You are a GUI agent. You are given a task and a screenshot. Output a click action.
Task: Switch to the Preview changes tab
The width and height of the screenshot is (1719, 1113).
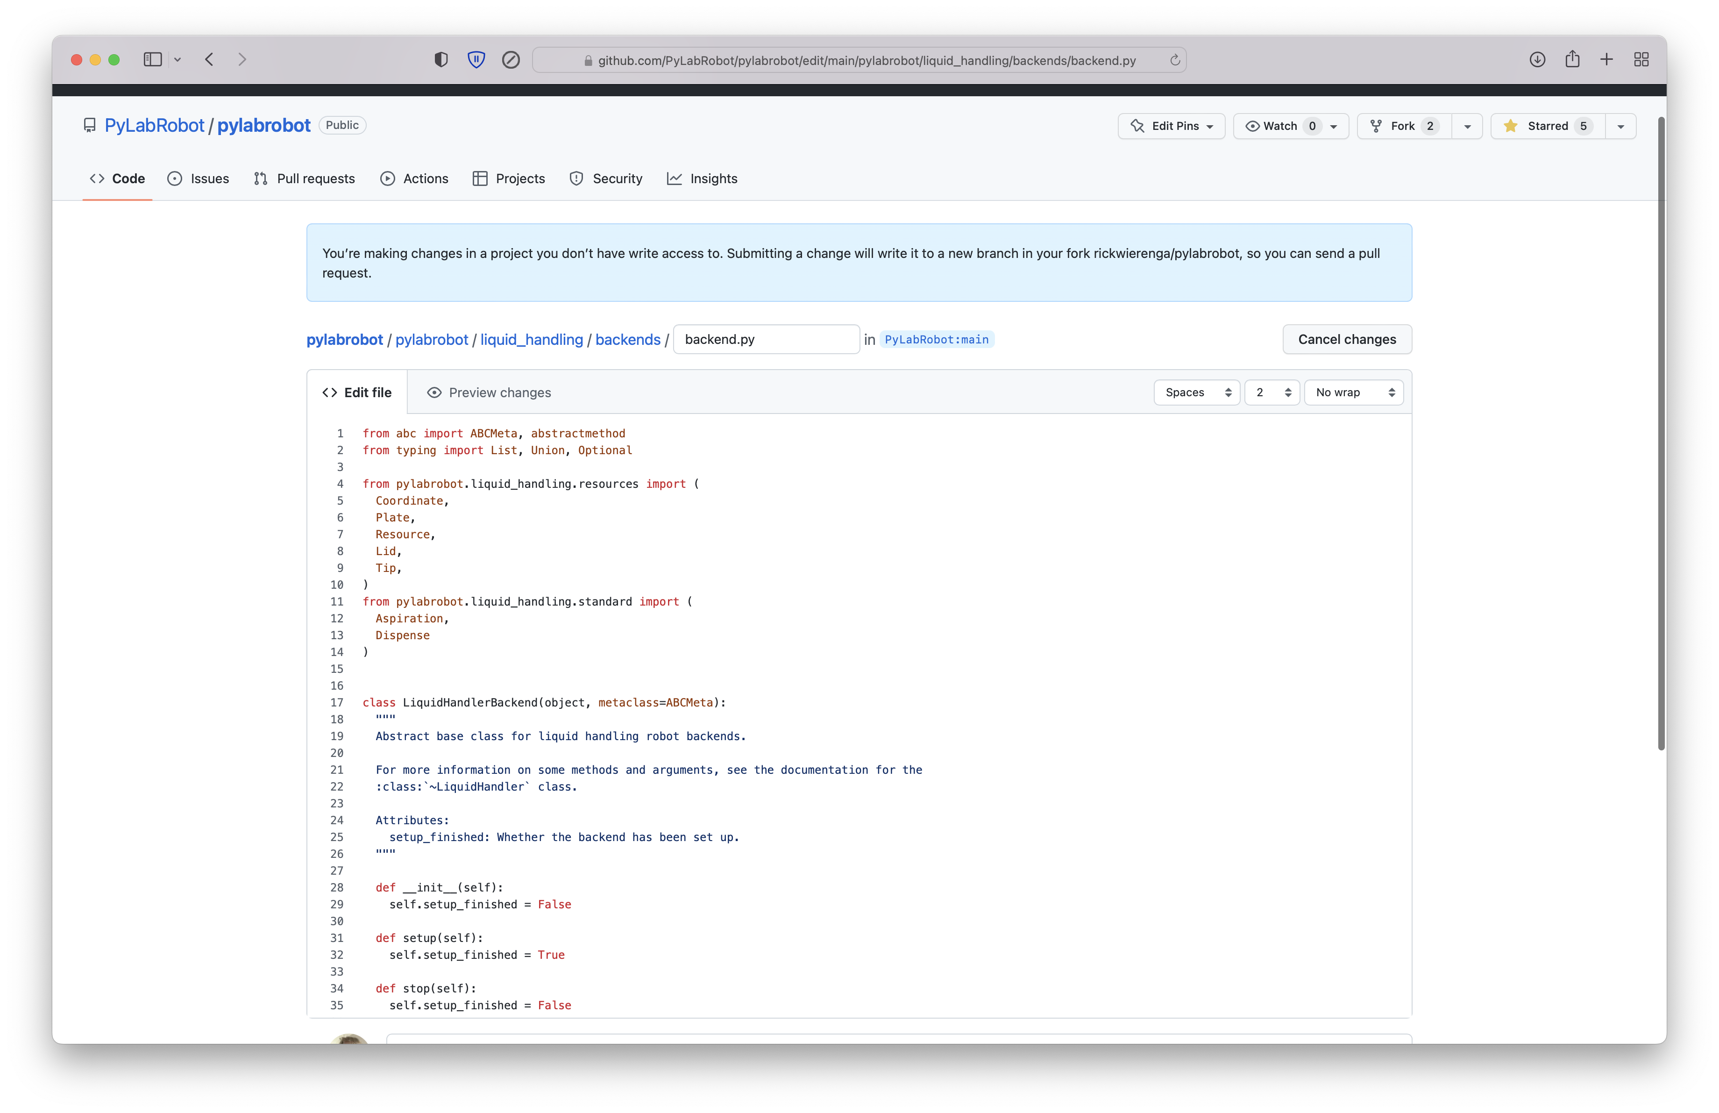pos(489,392)
